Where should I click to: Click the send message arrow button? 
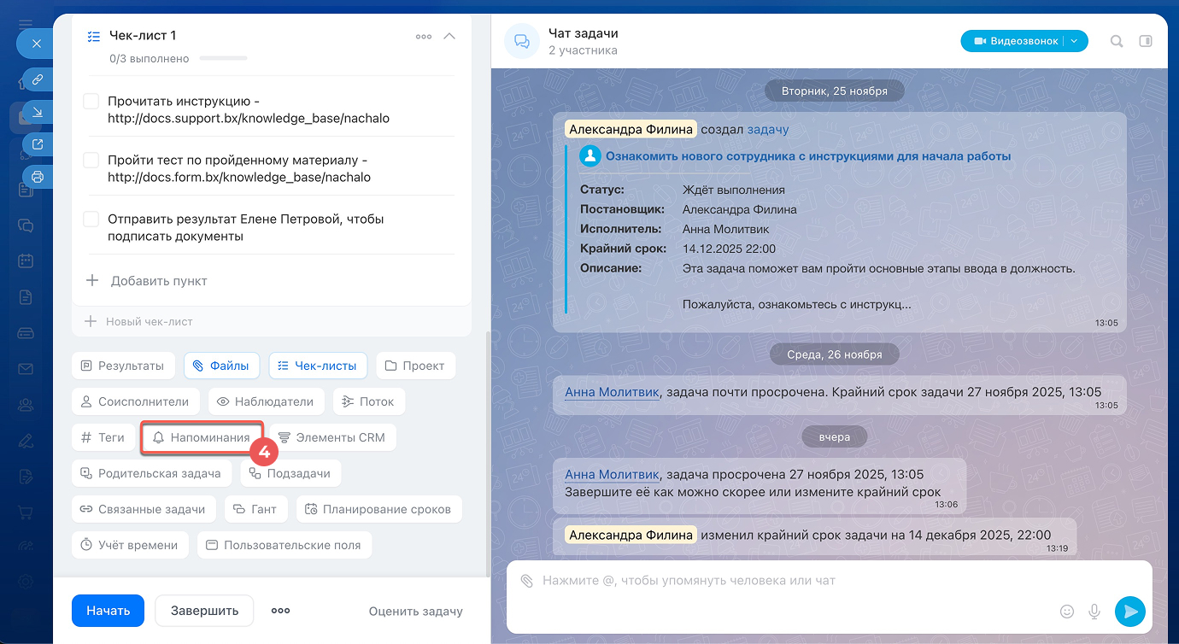pyautogui.click(x=1129, y=611)
